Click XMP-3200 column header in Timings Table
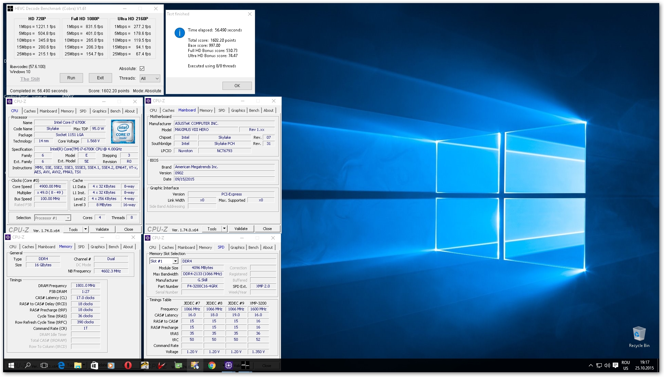 point(258,303)
